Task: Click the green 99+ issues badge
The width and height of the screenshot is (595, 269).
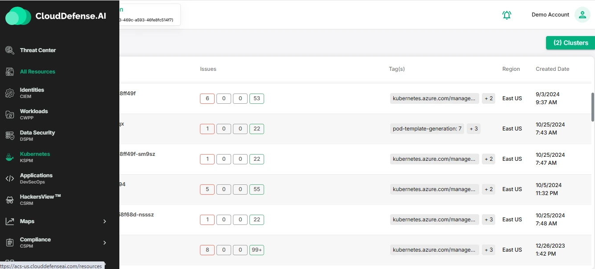Action: [257, 250]
